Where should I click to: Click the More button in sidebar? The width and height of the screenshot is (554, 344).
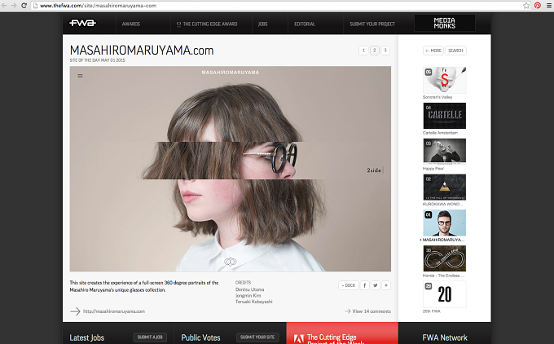pos(433,51)
